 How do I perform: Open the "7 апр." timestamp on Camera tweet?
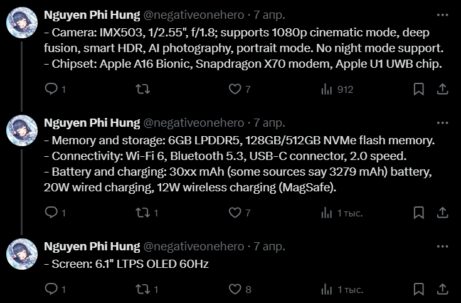[x=269, y=15]
